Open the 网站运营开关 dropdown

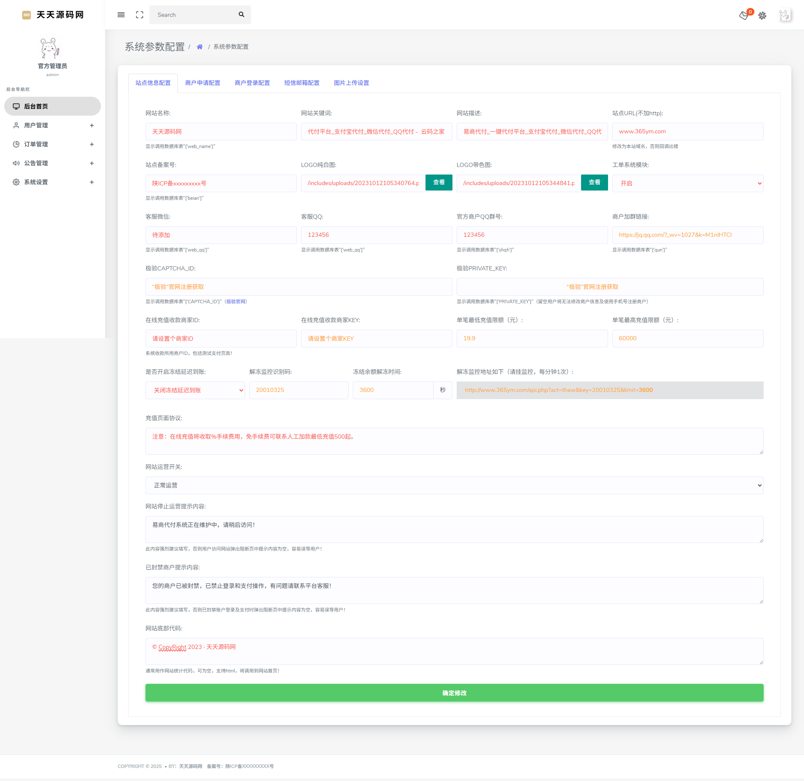[x=454, y=485]
